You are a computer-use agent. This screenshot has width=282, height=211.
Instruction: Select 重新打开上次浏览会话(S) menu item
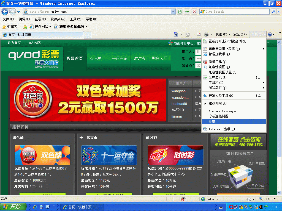pos(234,41)
